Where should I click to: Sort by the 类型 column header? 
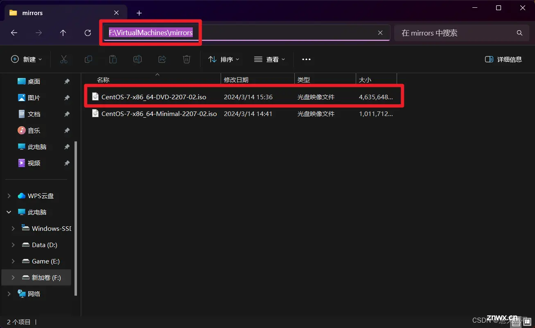(304, 80)
